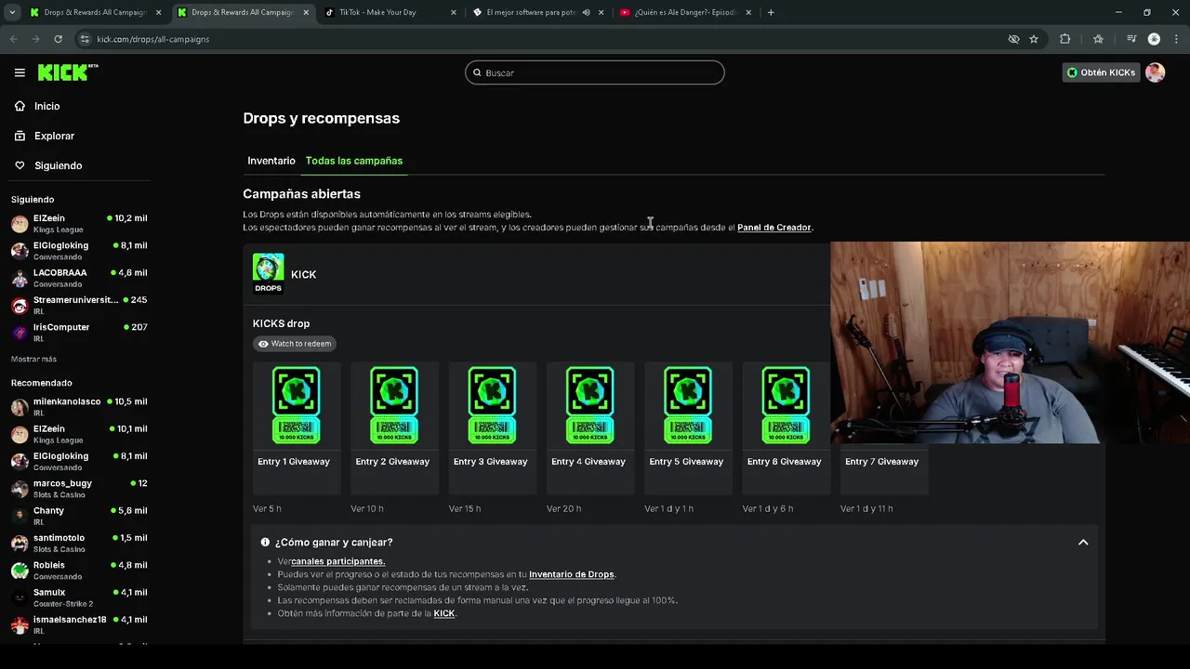Click the Campañas abiertas heading
The image size is (1190, 669).
[x=301, y=194]
